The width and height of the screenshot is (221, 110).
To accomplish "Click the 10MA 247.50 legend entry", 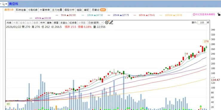I will (x=92, y=15).
